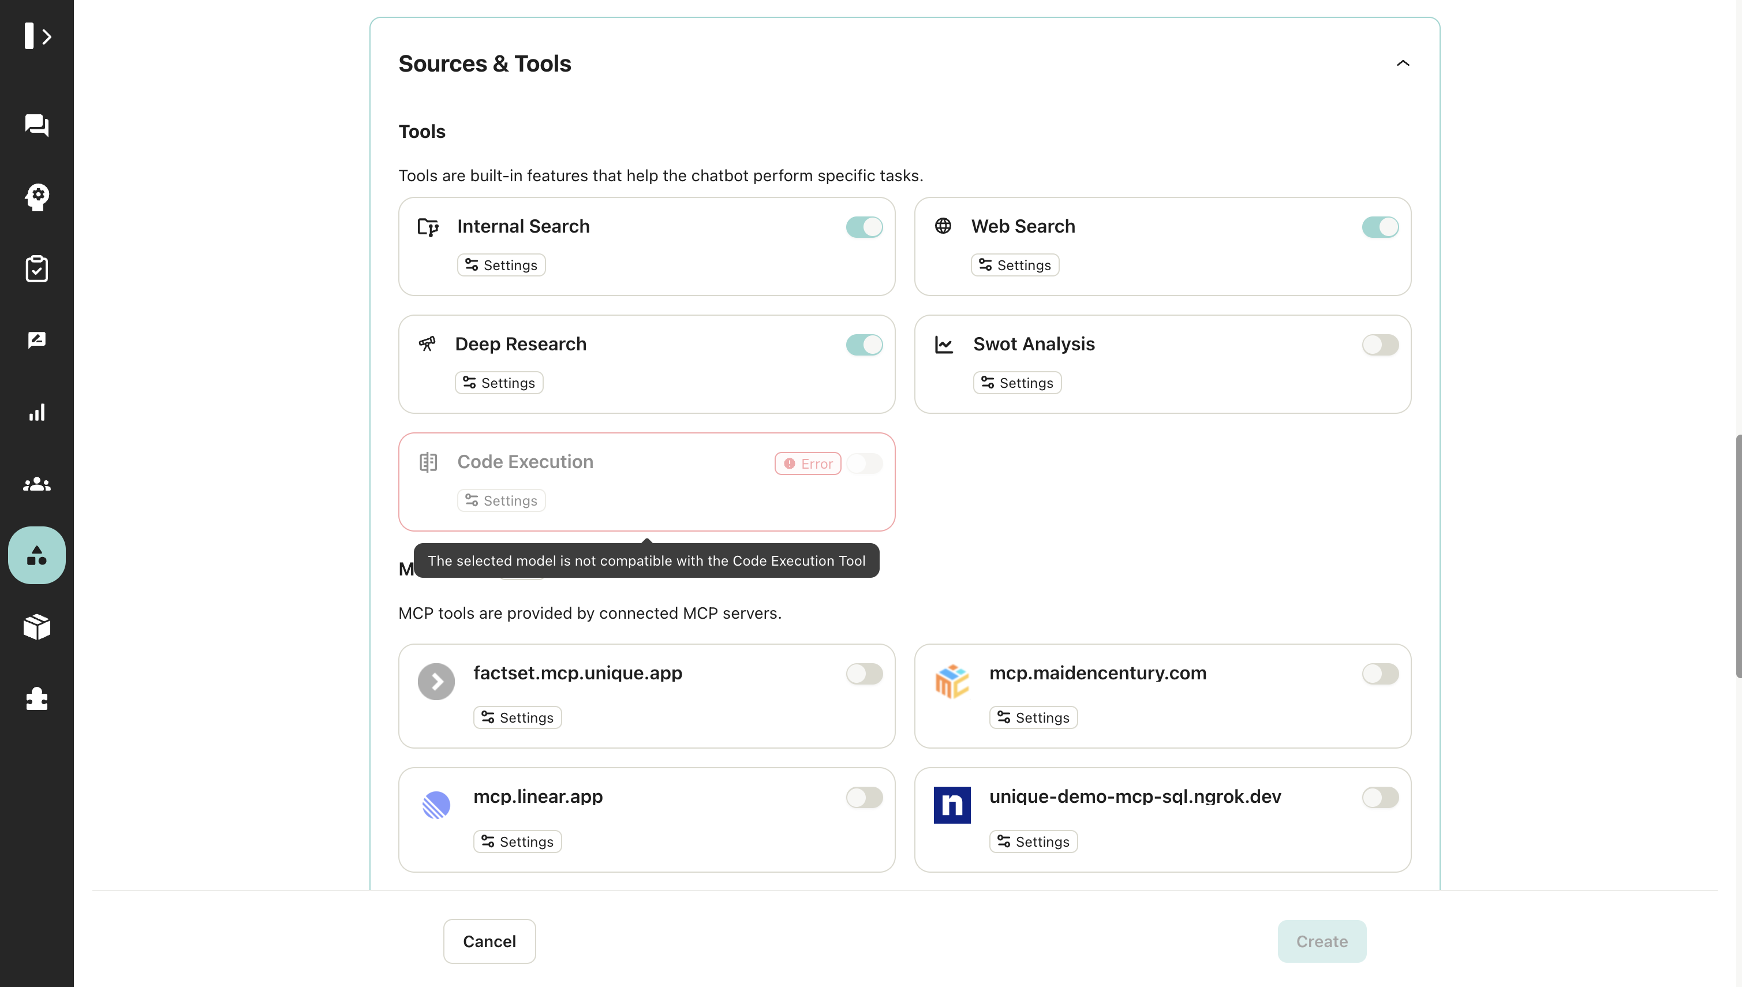The width and height of the screenshot is (1742, 987).
Task: Toggle on mcp.linear.app MCP server
Action: pos(864,797)
